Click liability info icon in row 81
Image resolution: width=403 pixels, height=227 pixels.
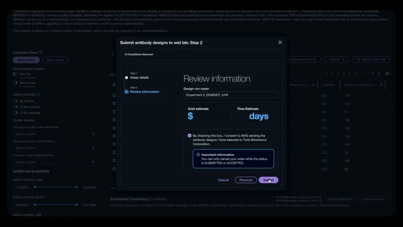tap(323, 112)
